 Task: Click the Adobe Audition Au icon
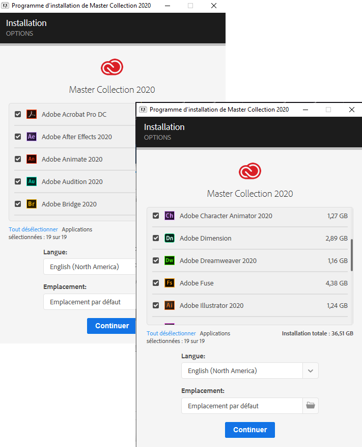point(32,181)
